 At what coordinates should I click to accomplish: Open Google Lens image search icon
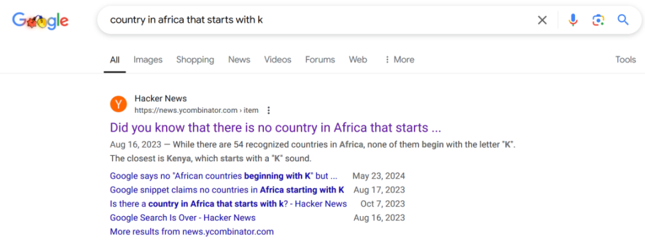(598, 19)
